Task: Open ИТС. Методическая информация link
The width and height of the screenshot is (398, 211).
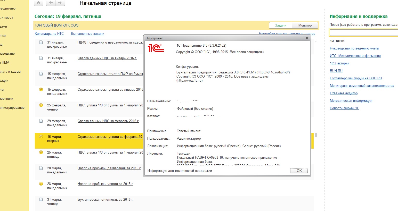Action: click(x=355, y=56)
